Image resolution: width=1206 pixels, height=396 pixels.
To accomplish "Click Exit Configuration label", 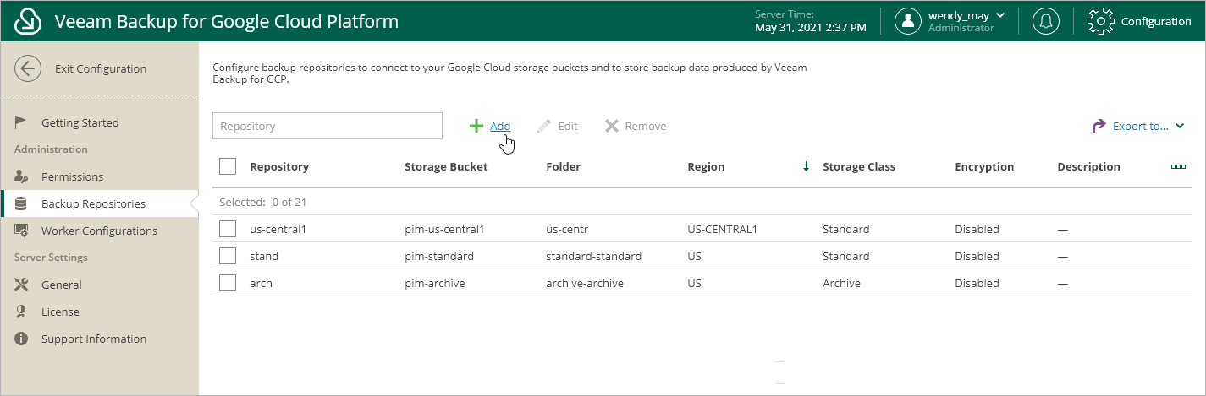I will coord(101,69).
